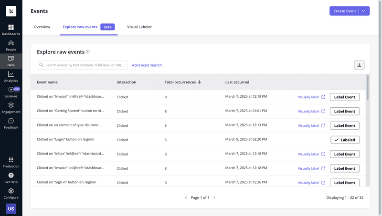Image resolution: width=382 pixels, height=216 pixels.
Task: Open Configure settings gear
Action: [11, 193]
